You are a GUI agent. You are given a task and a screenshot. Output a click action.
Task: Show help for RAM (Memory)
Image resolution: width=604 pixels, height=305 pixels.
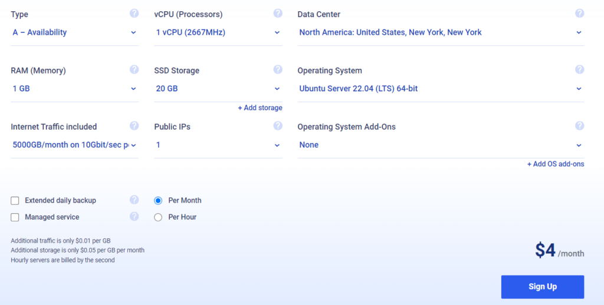(x=134, y=70)
